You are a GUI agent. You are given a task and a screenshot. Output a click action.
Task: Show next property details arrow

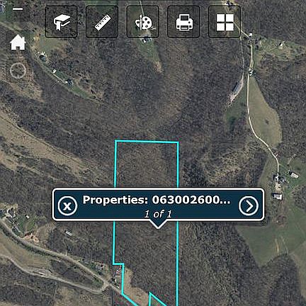point(249,206)
